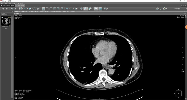
Task: Open the last menu bar item (Help)
Action: point(22,3)
